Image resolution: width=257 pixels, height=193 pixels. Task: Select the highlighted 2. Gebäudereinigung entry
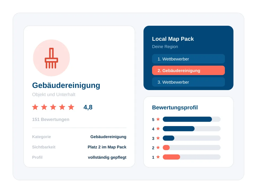pyautogui.click(x=188, y=70)
